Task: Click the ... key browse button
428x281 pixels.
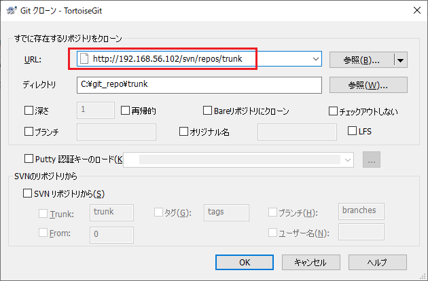Action: click(x=371, y=160)
